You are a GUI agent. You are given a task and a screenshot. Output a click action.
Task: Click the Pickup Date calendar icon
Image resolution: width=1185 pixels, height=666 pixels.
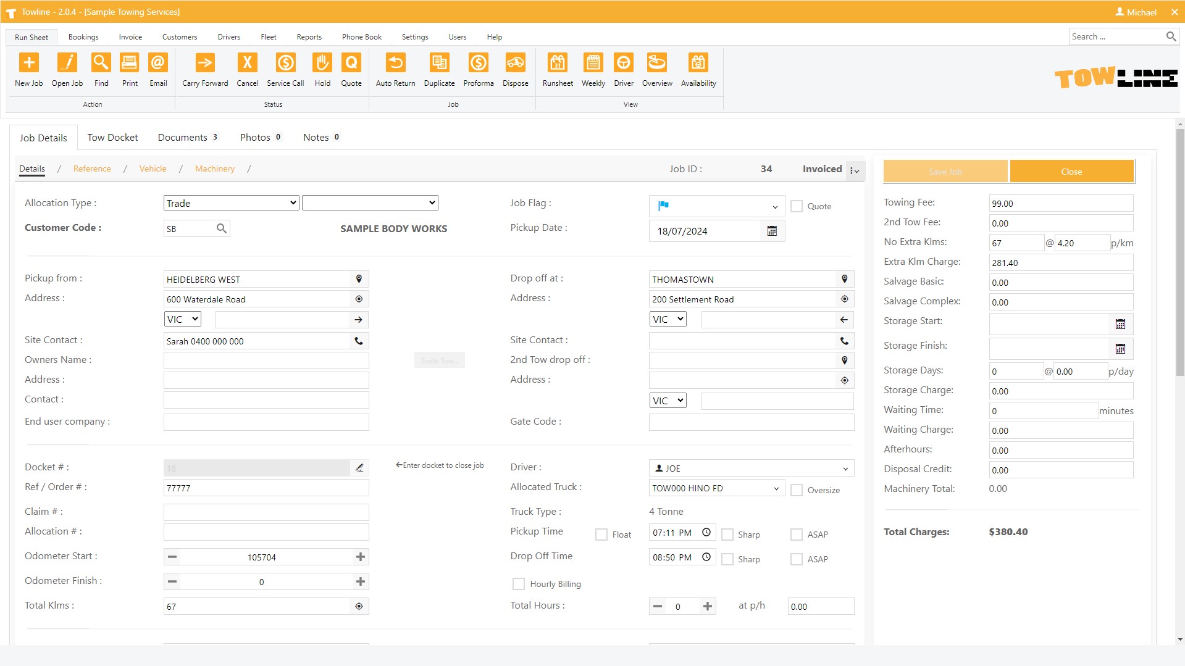tap(772, 231)
